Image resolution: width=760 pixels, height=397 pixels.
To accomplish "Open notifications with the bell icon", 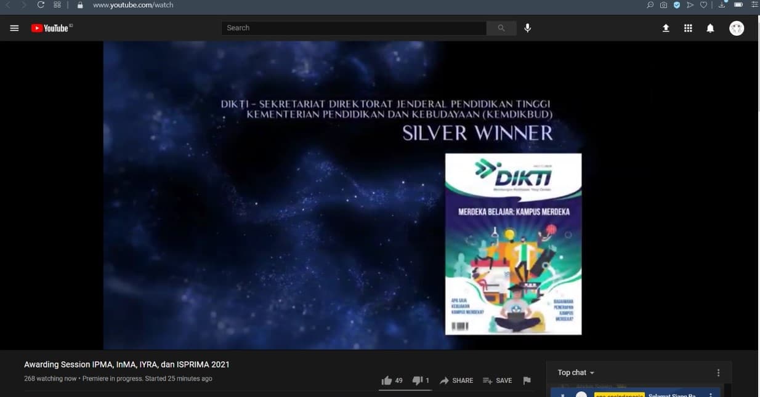I will [x=709, y=28].
